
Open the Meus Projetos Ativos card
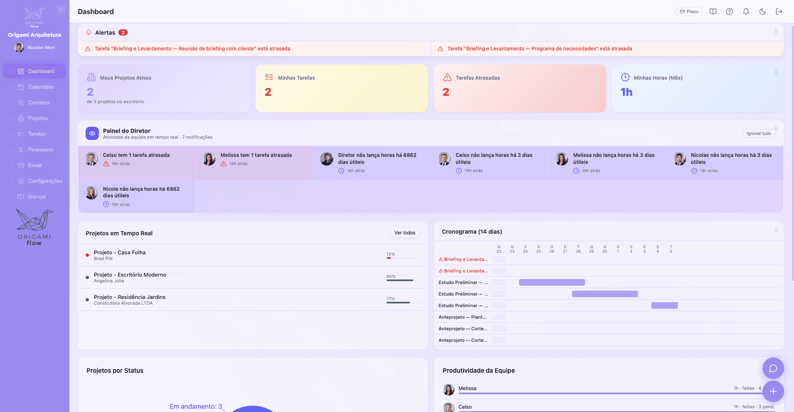coord(164,88)
